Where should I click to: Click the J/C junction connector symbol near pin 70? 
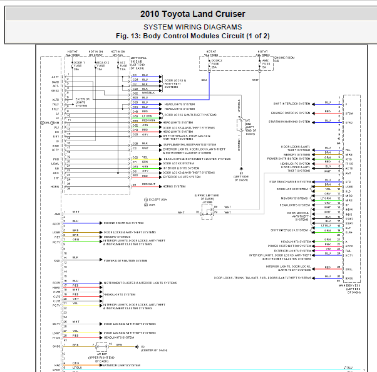(x=207, y=211)
